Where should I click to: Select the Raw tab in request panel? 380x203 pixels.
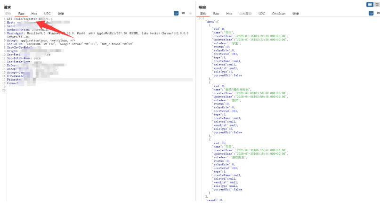click(21, 14)
